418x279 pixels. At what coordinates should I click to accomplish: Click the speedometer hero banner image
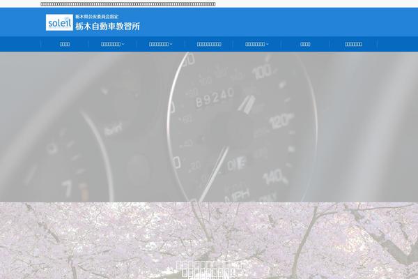[209, 127]
